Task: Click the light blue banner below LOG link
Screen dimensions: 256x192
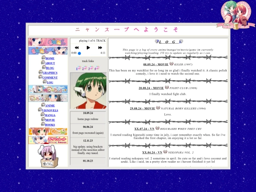Action: coord(48,89)
